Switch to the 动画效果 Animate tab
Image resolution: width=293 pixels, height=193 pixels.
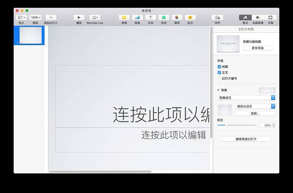pos(258,17)
